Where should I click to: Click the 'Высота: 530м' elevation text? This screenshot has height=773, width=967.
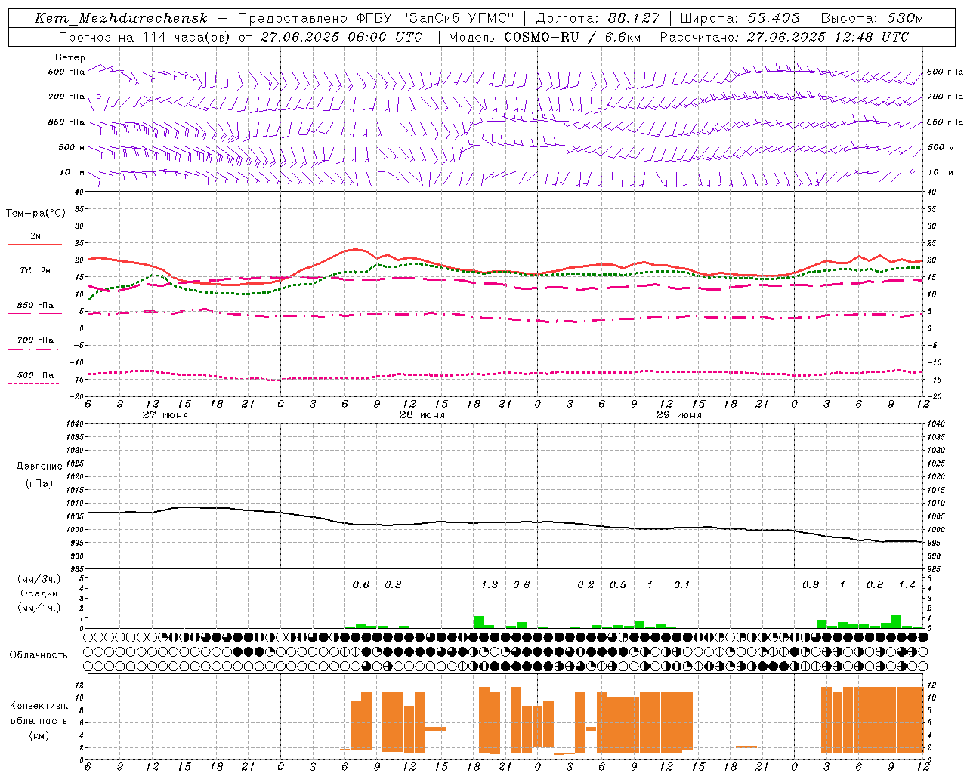tap(872, 18)
